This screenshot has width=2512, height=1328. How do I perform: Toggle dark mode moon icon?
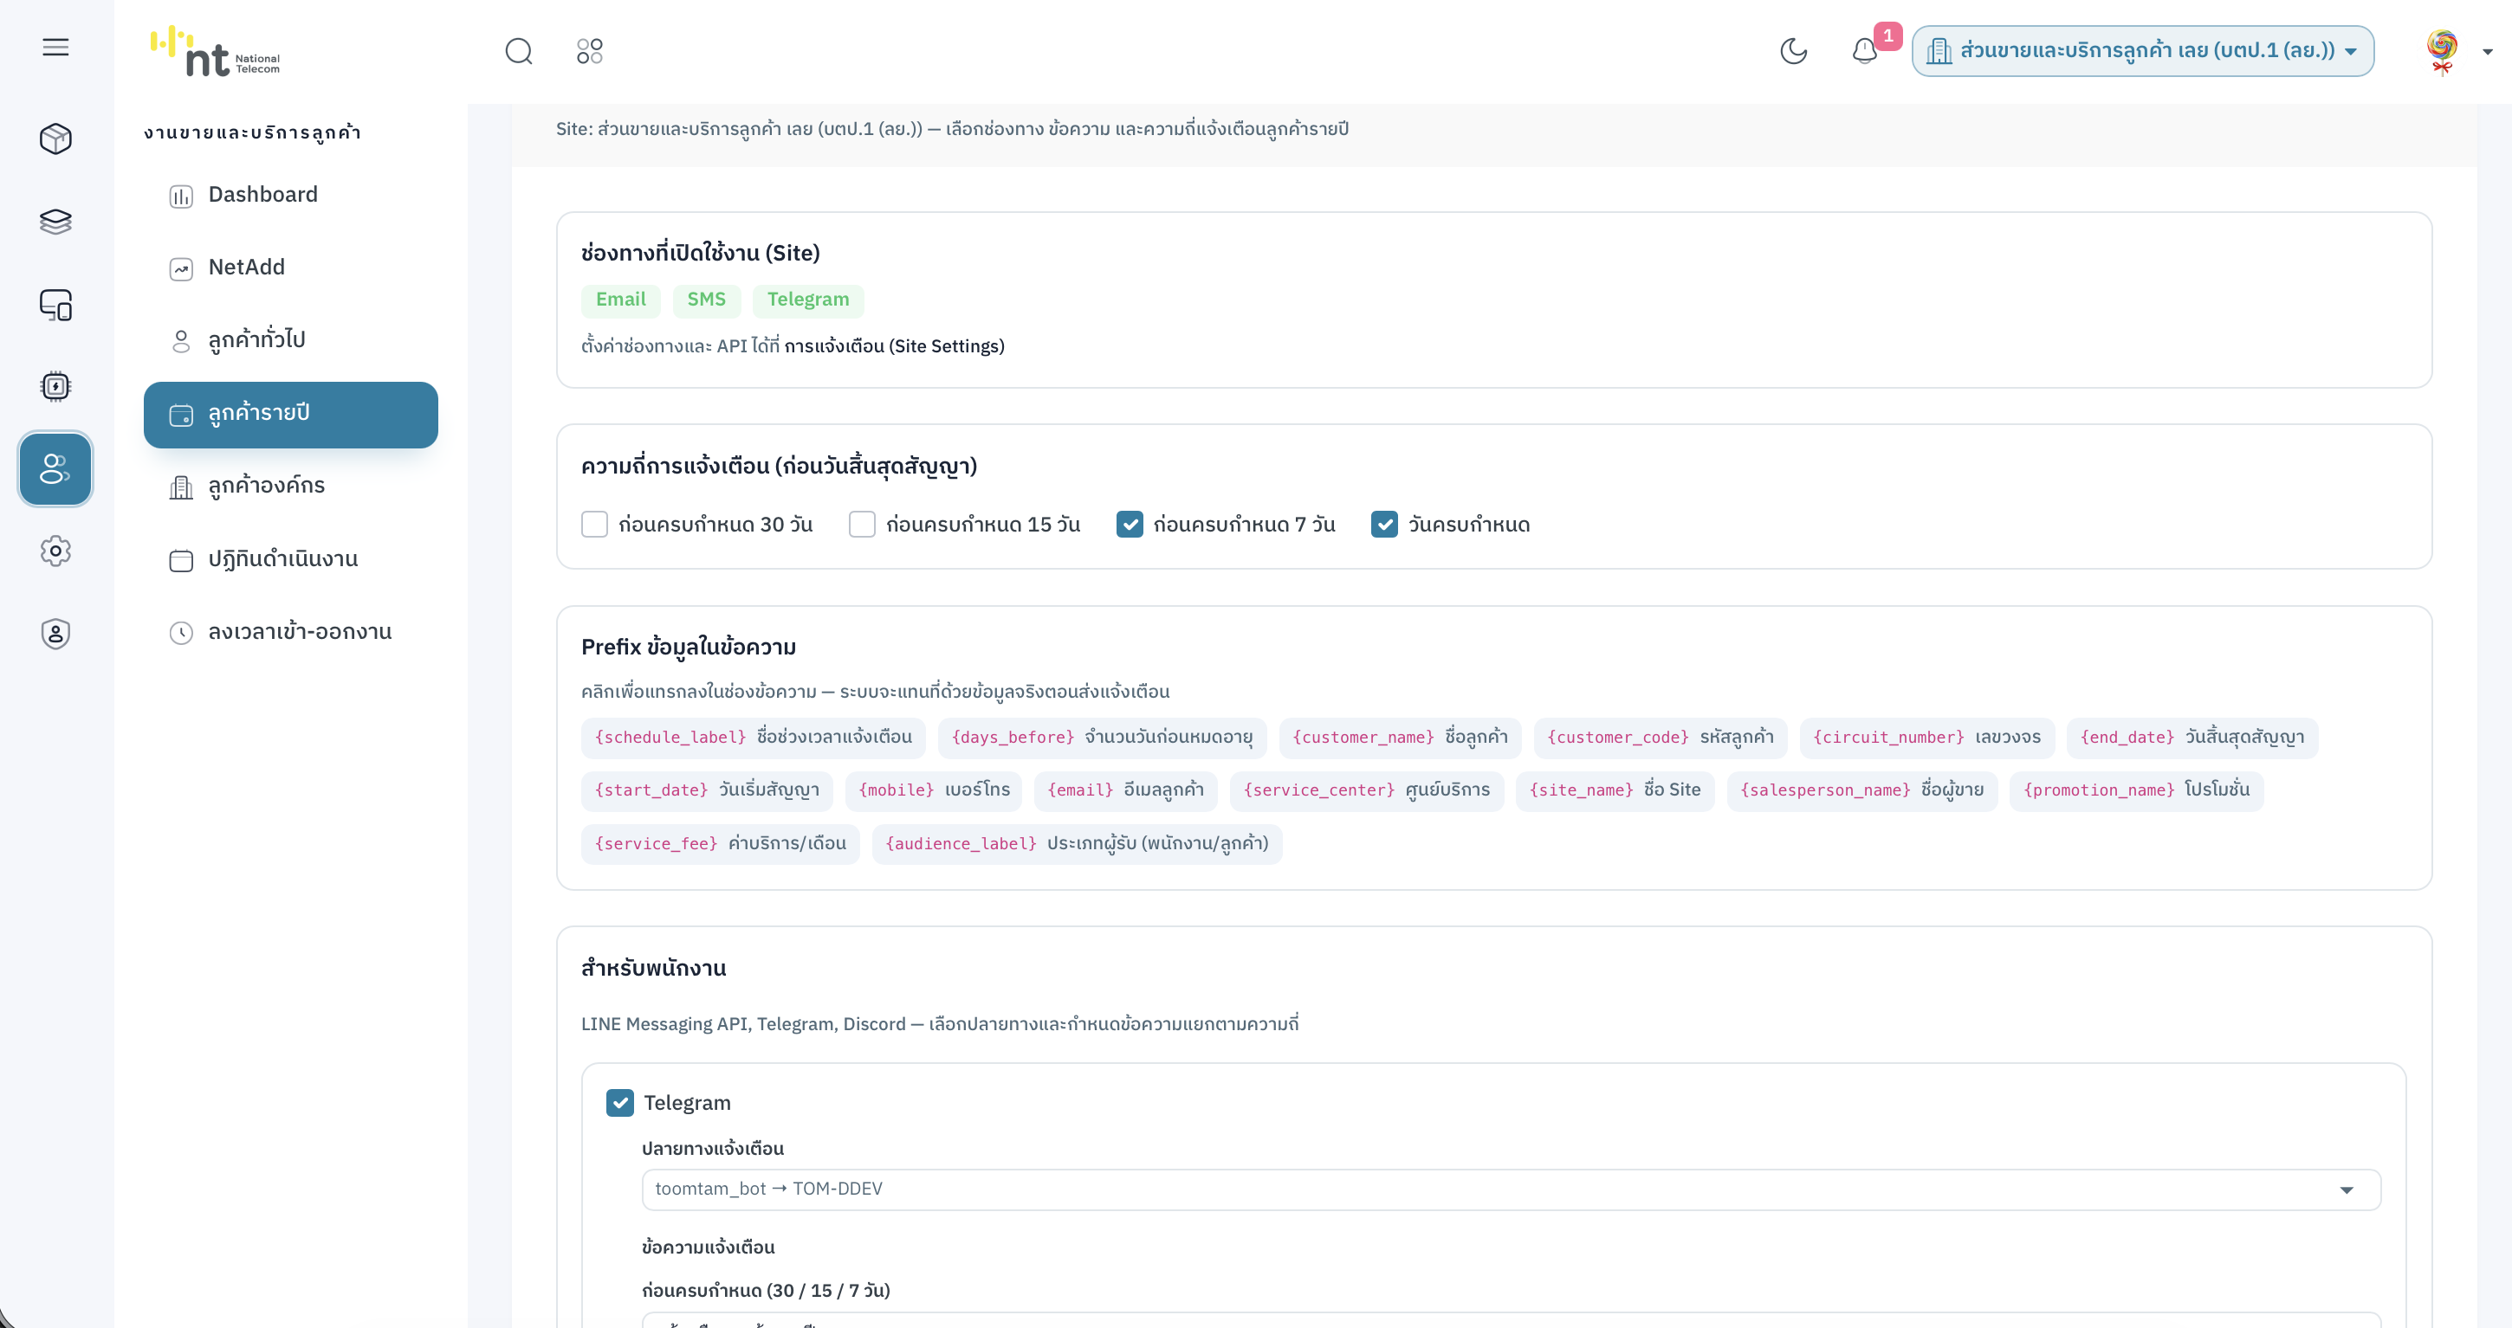click(x=1793, y=51)
